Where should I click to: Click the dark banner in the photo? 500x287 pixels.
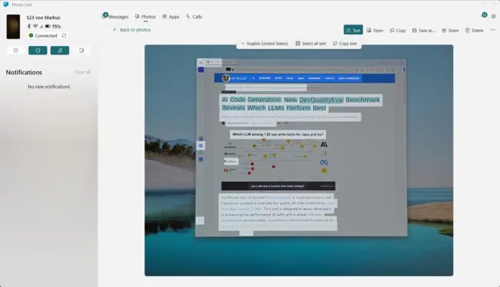(278, 186)
